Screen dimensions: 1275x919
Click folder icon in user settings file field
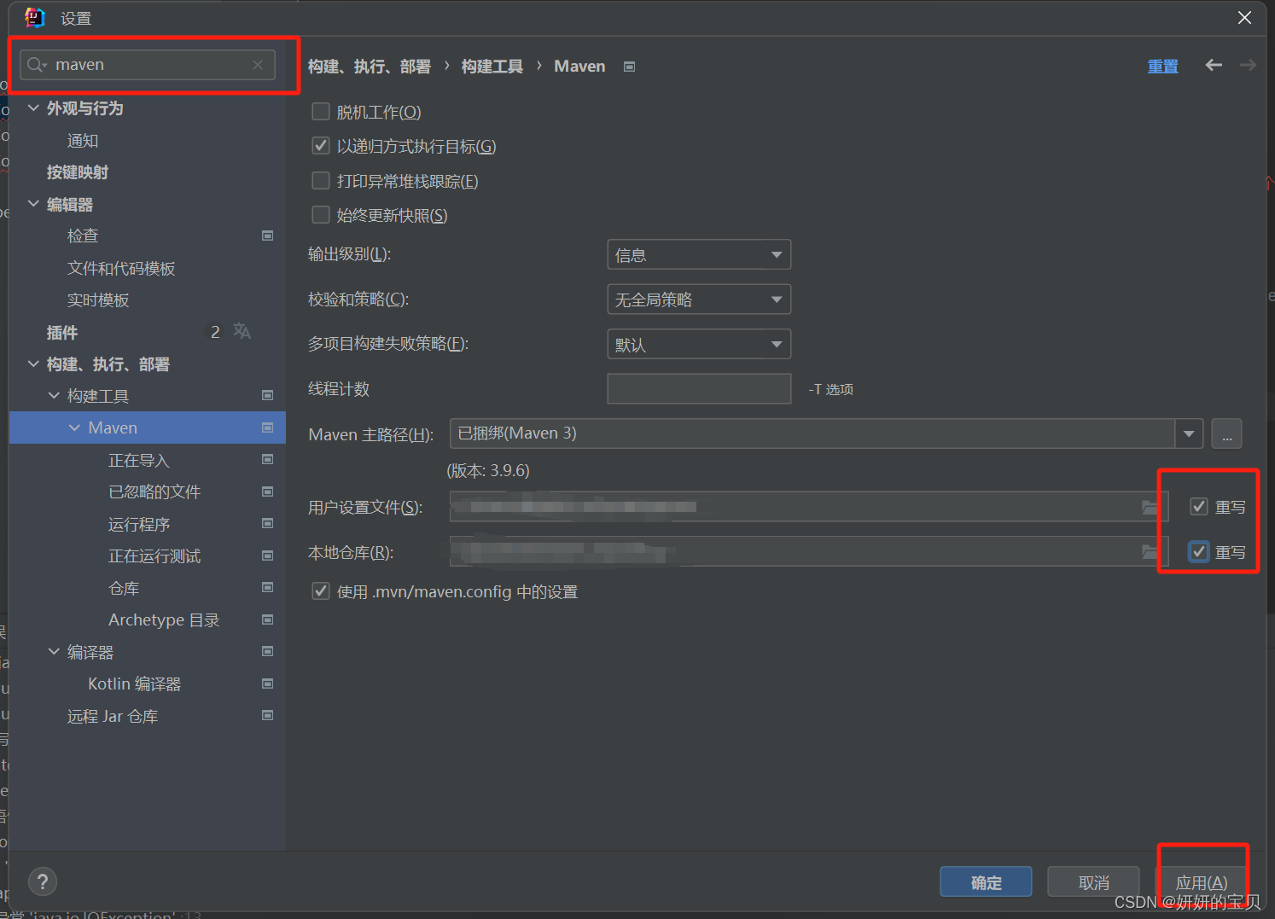coord(1150,507)
